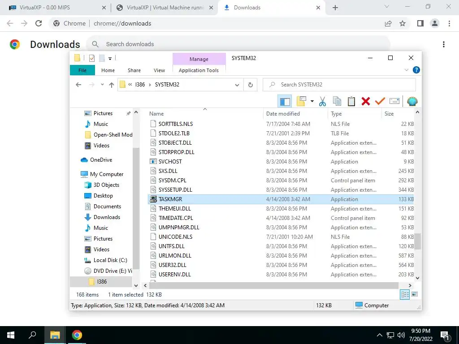The width and height of the screenshot is (459, 344).
Task: Click the I386 breadcrumb segment
Action: pyautogui.click(x=140, y=85)
